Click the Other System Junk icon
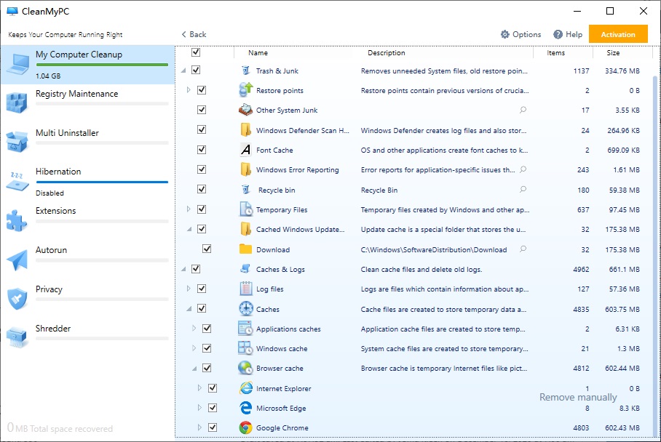Screen dimensions: 661x442 tap(245, 110)
